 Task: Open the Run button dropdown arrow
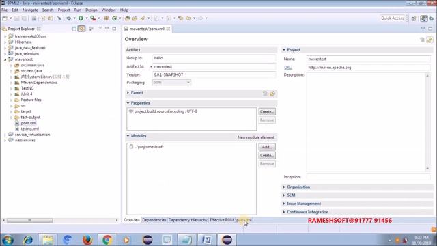coord(87,18)
